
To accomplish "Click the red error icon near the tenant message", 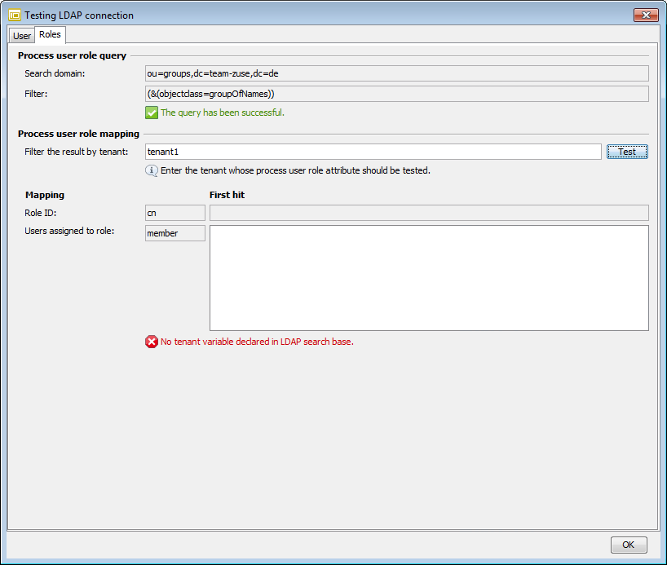I will (x=152, y=342).
